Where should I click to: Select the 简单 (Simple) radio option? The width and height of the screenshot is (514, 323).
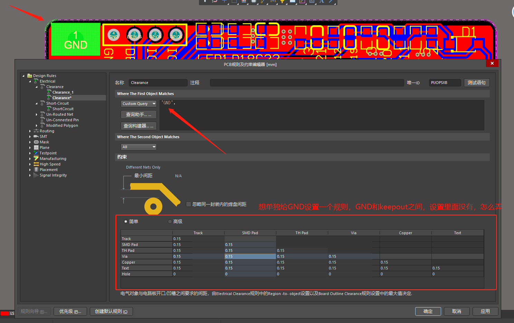[126, 221]
